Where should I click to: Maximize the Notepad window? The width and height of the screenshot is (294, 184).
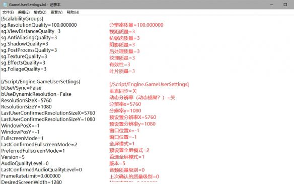(285, 5)
